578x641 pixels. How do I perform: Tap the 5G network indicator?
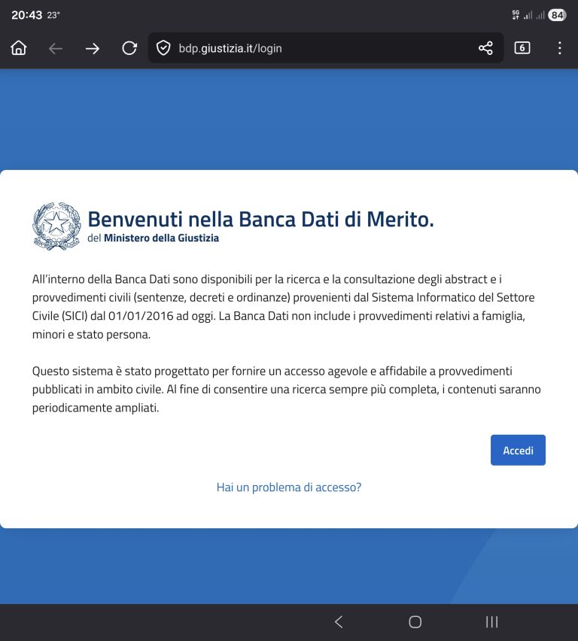516,15
